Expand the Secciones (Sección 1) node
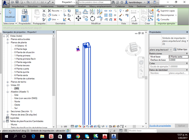The height and width of the screenshot is (140, 189). coord(8,111)
